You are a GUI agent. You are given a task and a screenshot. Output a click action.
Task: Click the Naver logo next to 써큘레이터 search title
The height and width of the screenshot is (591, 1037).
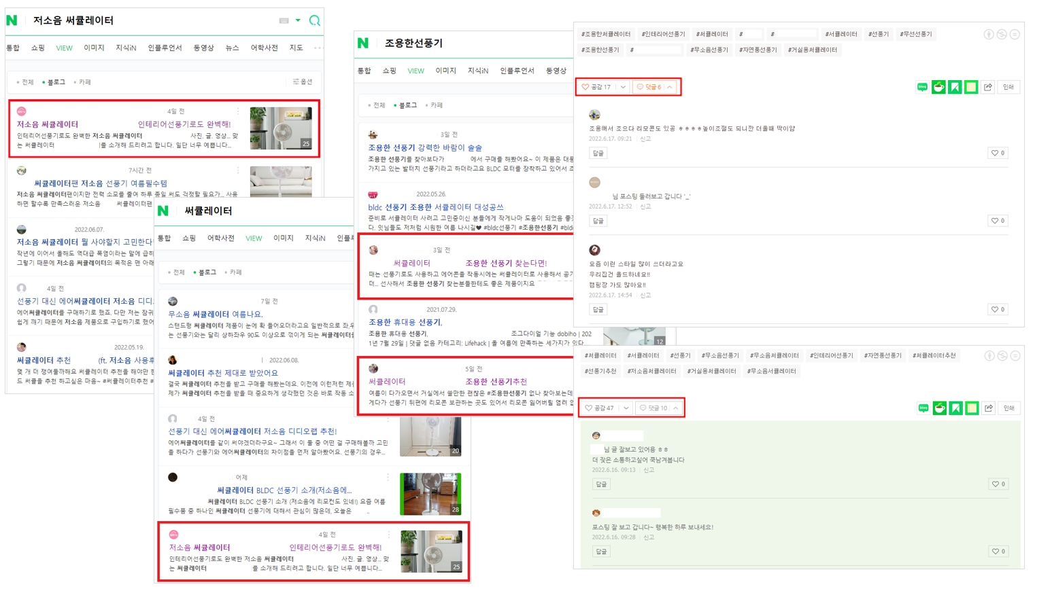coord(163,211)
